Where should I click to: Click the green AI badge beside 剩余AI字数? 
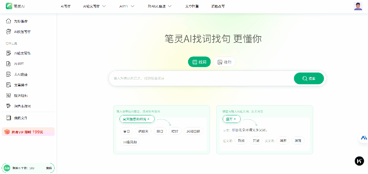[7, 168]
